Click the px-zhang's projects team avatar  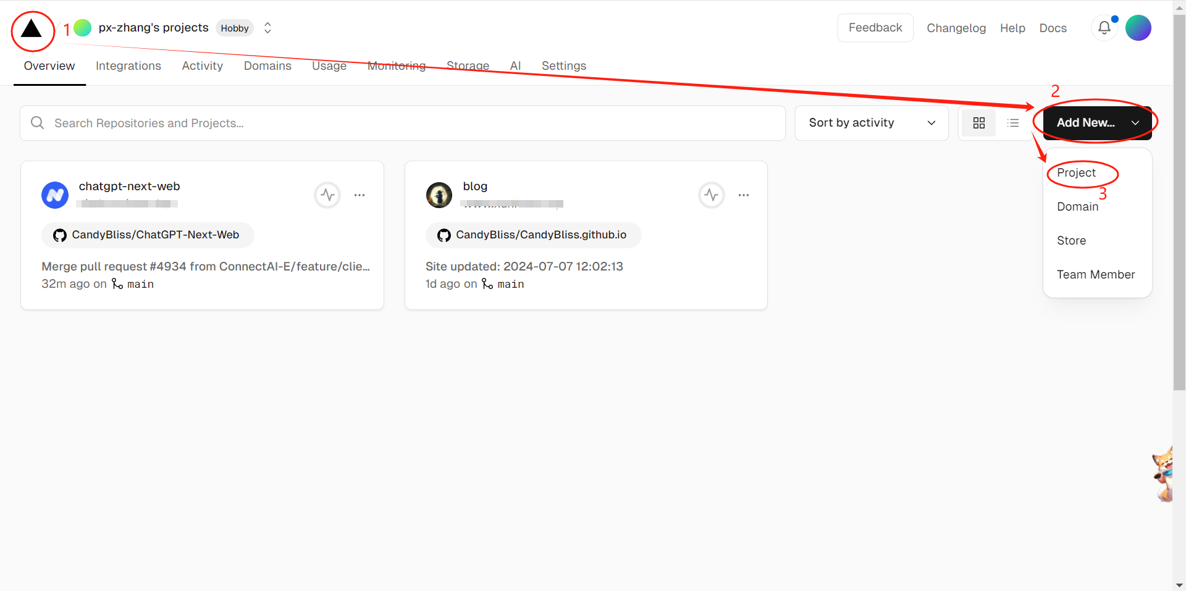click(82, 28)
